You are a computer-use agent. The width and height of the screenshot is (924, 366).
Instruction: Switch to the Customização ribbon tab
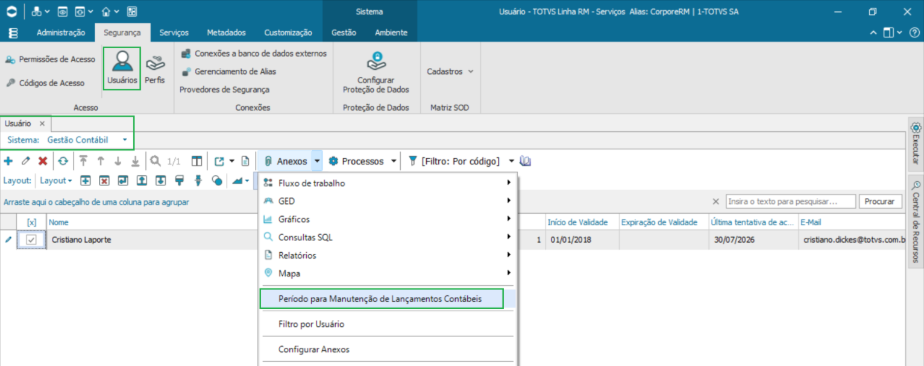[x=288, y=33]
